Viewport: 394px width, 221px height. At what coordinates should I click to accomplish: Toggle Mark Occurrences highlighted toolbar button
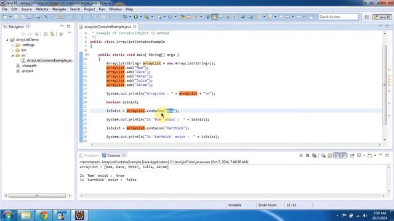(x=215, y=17)
